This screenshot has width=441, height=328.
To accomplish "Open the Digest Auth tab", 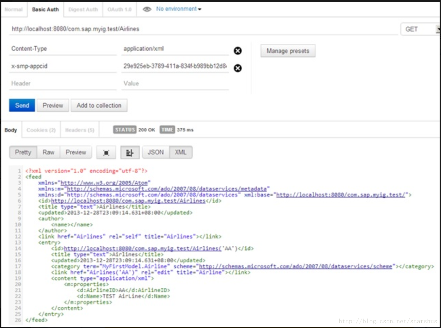I will point(83,9).
